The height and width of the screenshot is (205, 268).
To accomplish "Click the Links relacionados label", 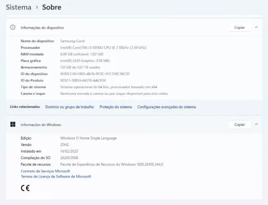I will [25, 106].
